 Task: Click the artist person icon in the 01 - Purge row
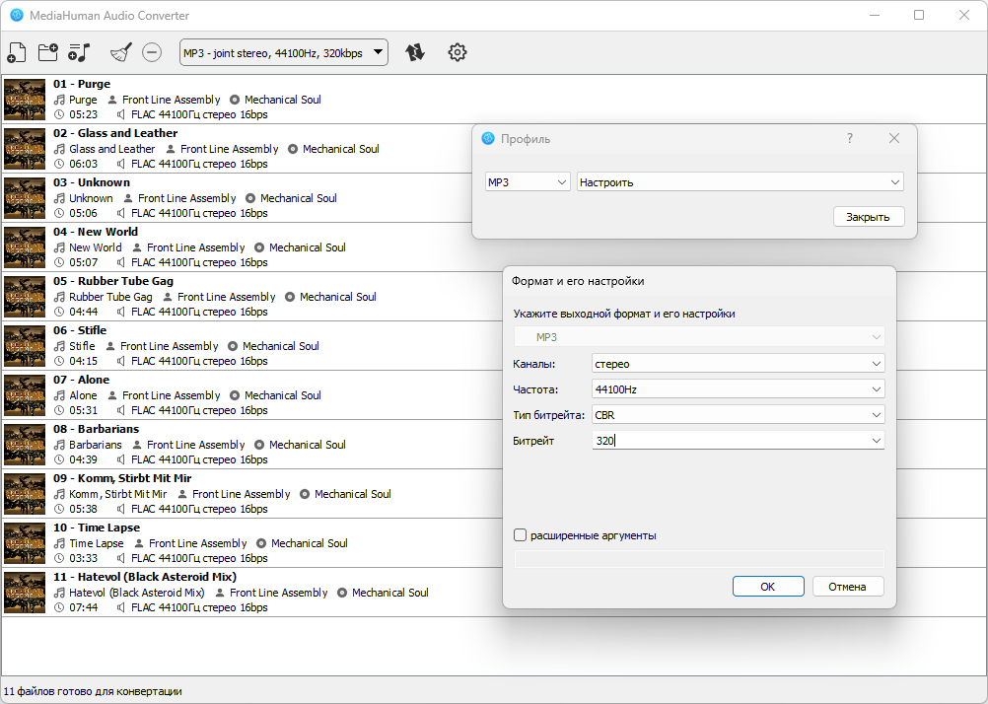[x=112, y=100]
